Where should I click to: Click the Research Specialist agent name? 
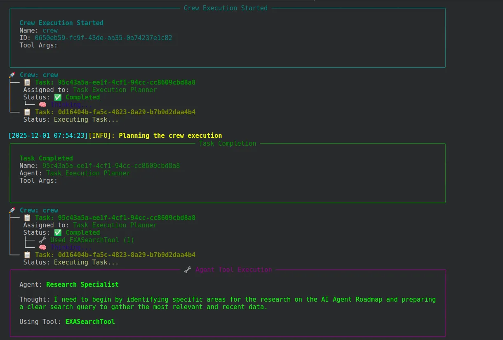coord(82,285)
